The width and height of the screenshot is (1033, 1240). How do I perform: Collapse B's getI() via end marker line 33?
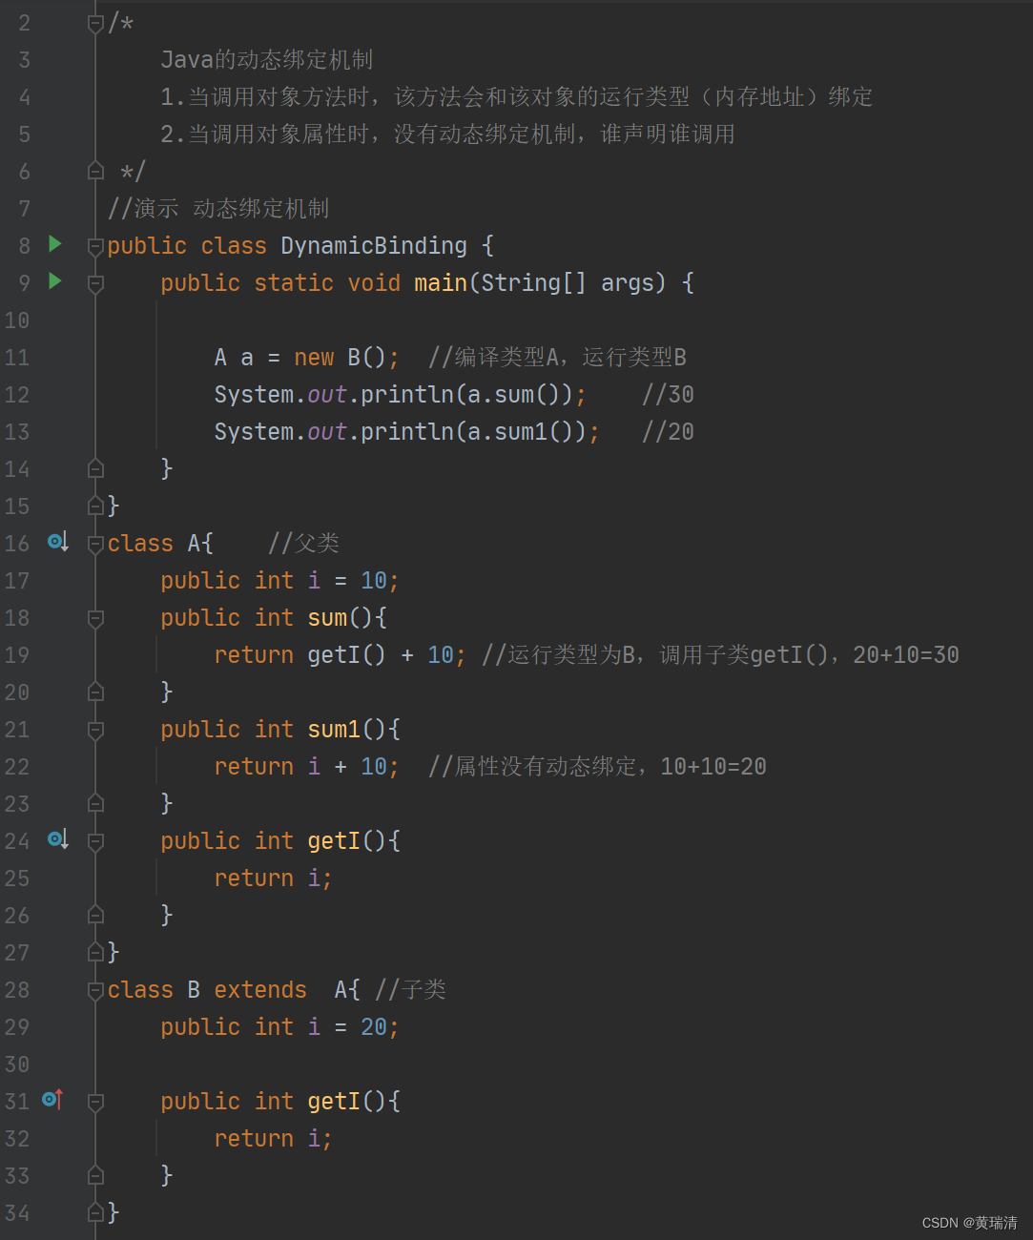tap(95, 1175)
